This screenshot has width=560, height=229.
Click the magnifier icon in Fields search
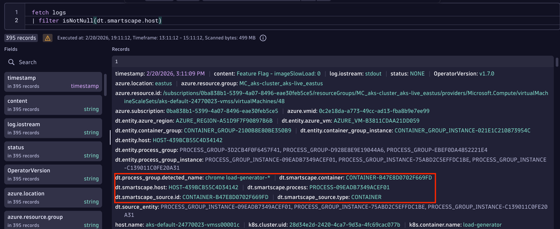11,62
